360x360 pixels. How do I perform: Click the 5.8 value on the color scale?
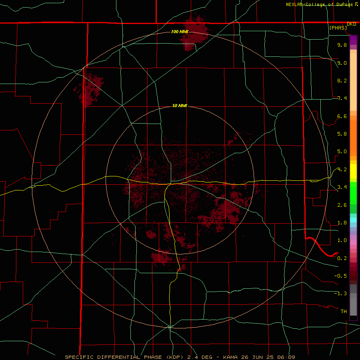[342, 134]
